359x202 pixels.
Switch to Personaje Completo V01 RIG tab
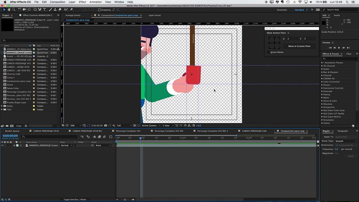(x=169, y=131)
